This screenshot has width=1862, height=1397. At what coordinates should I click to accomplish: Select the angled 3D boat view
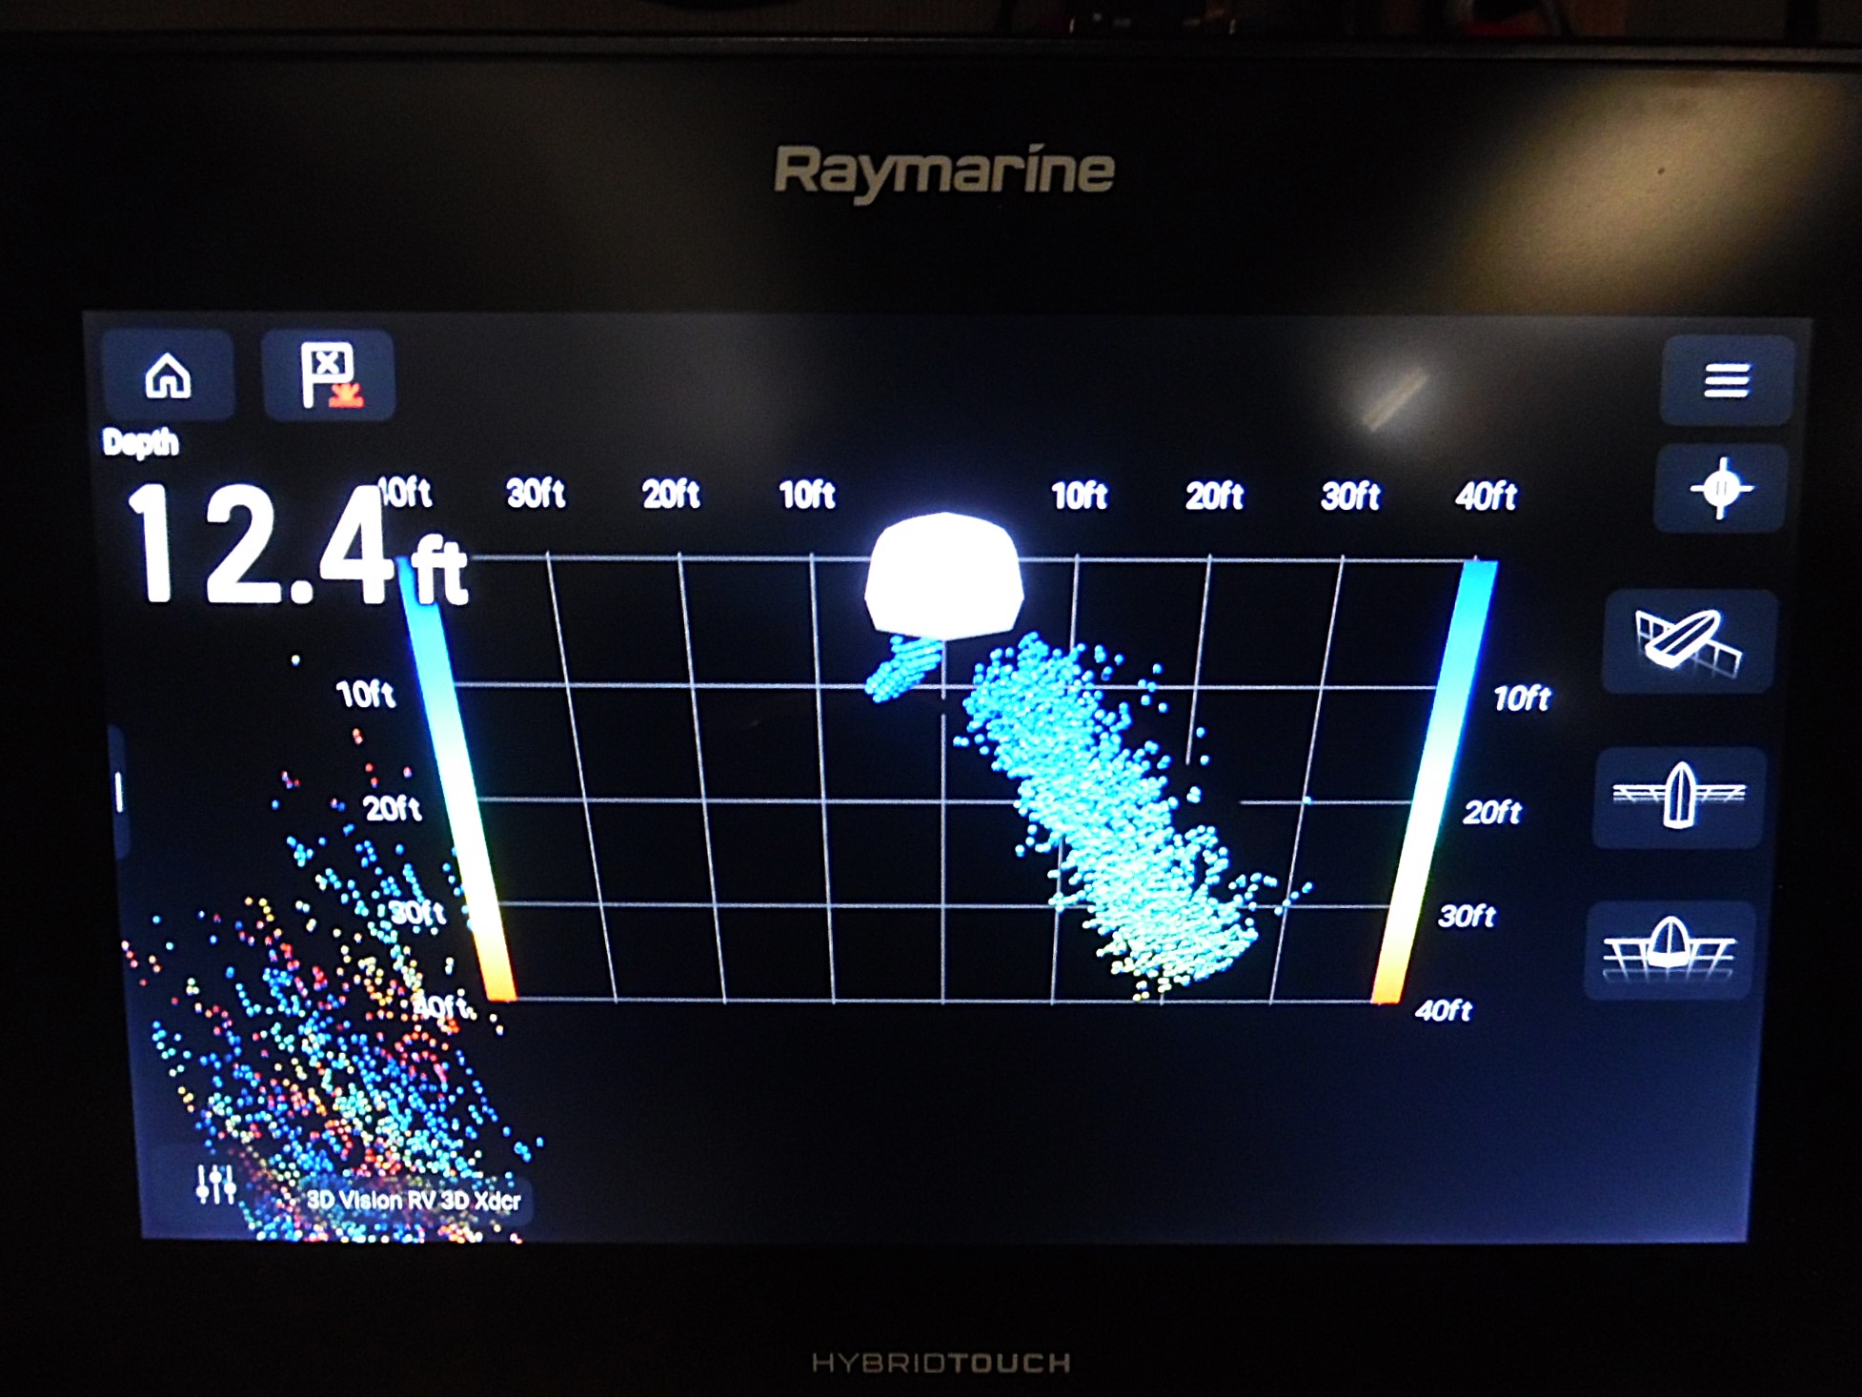point(1688,641)
